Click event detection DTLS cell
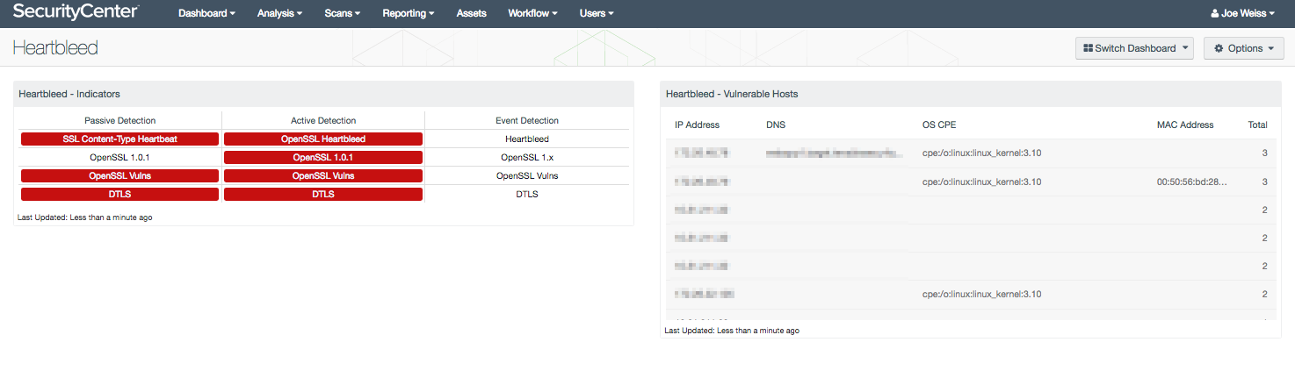 tap(527, 194)
